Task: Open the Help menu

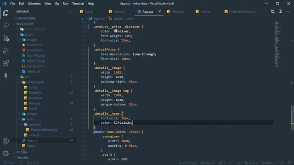Action: [x=91, y=4]
